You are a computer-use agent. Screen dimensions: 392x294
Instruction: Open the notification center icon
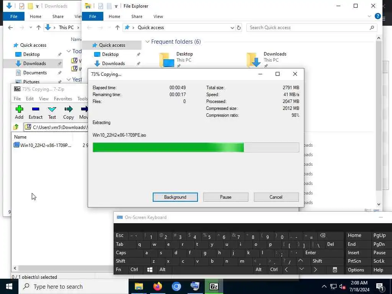(x=380, y=287)
